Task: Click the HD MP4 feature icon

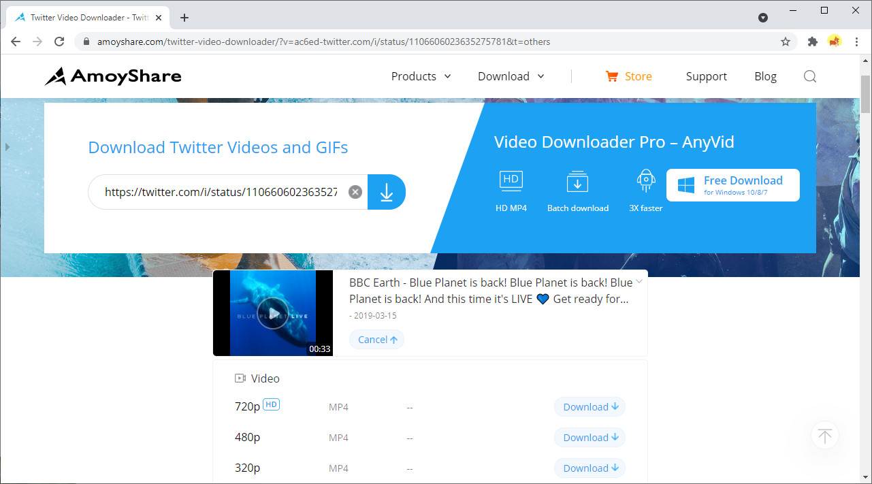Action: pos(511,181)
